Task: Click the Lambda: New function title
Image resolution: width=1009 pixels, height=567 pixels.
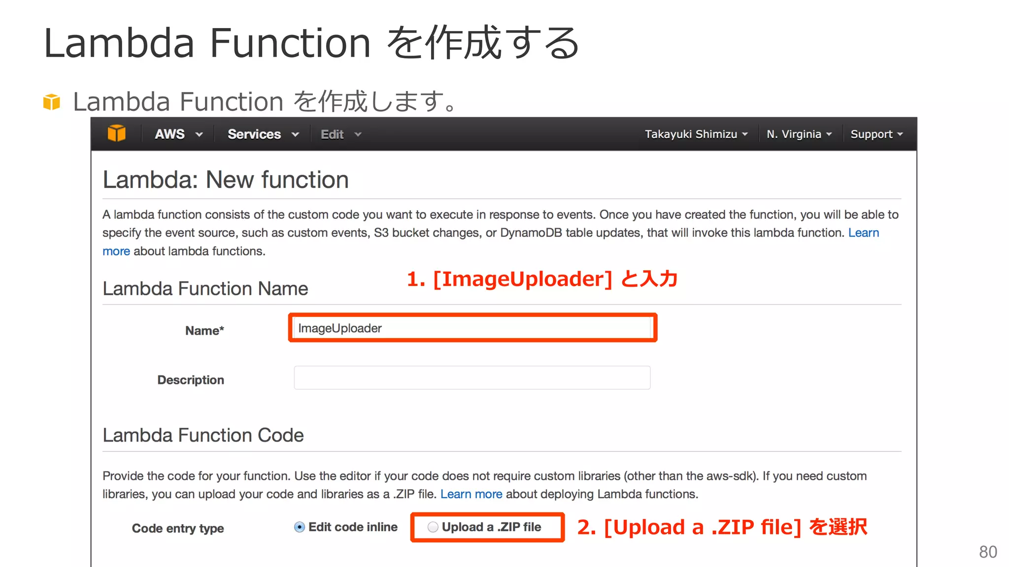Action: point(226,180)
